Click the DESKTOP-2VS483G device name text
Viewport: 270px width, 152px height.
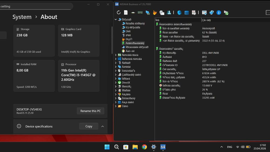pyautogui.click(x=29, y=110)
